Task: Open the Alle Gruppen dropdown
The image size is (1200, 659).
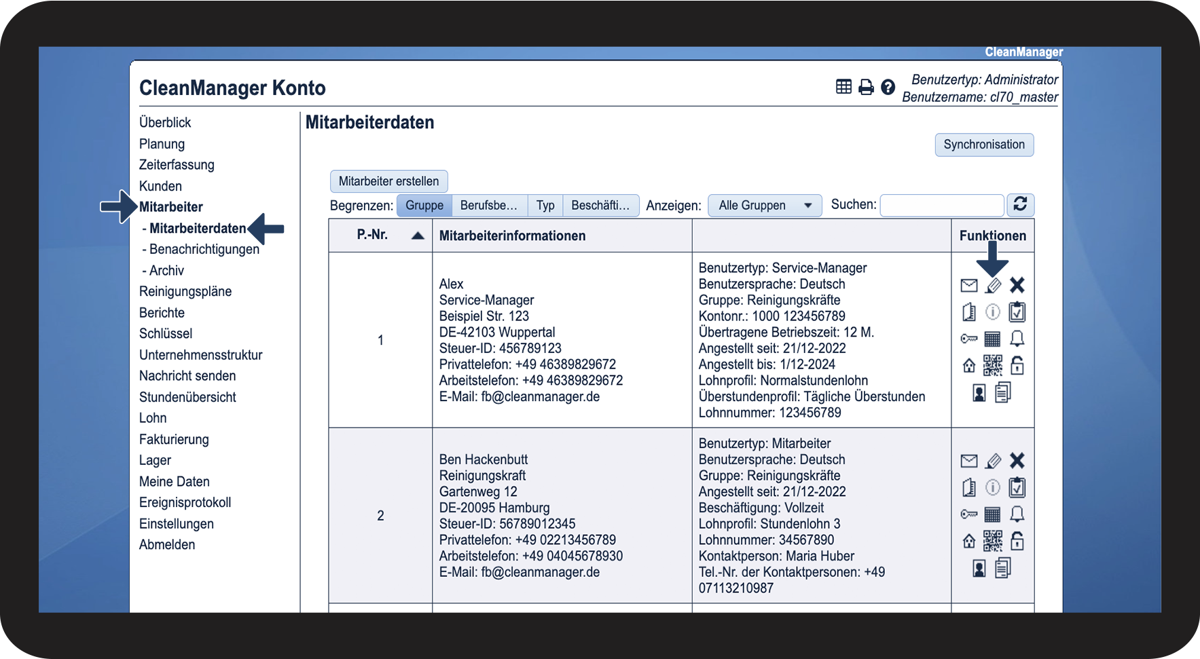Action: (765, 206)
